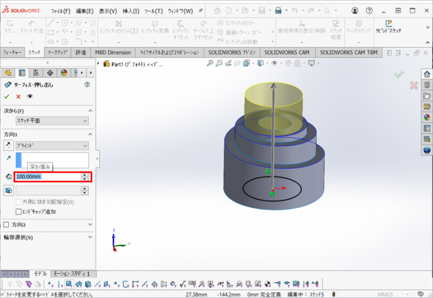The width and height of the screenshot is (433, 298).
Task: Click the draft on/off icon button
Action: [x=8, y=190]
